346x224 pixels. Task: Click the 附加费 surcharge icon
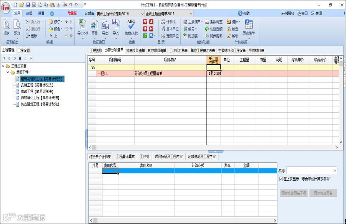(x=191, y=36)
